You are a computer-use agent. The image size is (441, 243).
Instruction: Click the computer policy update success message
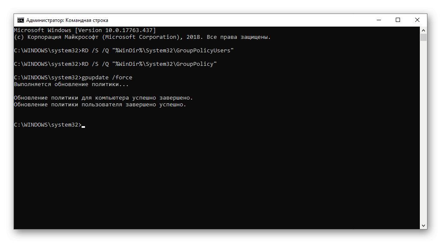pyautogui.click(x=103, y=98)
